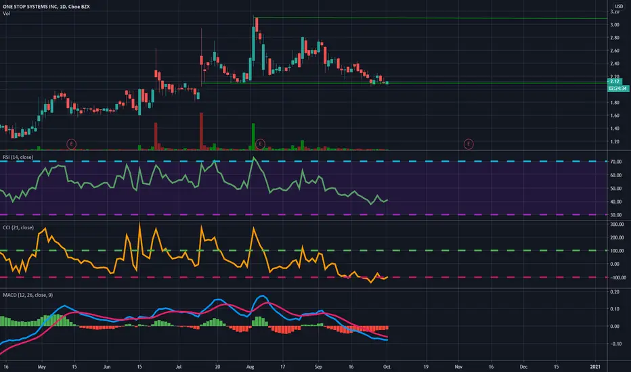Select the cyan dashed RSI 70 overbought line

[x=303, y=161]
